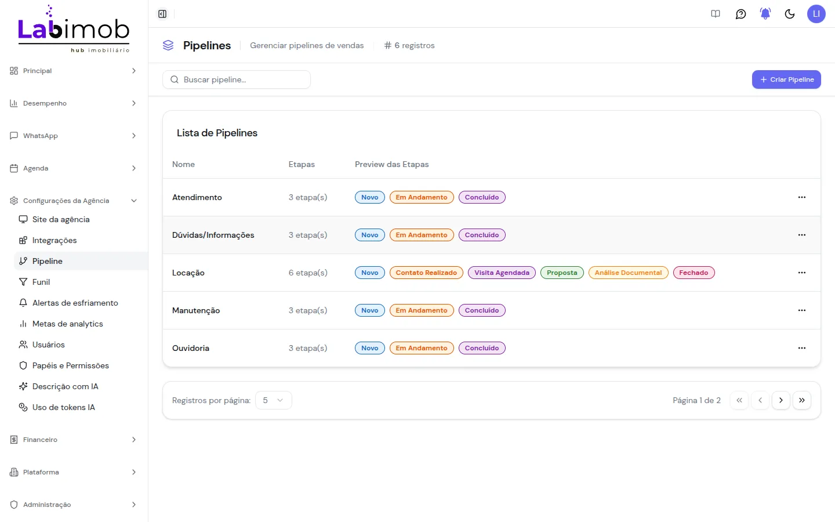Jump to the last page
Viewport: 835px width, 522px height.
pos(802,400)
